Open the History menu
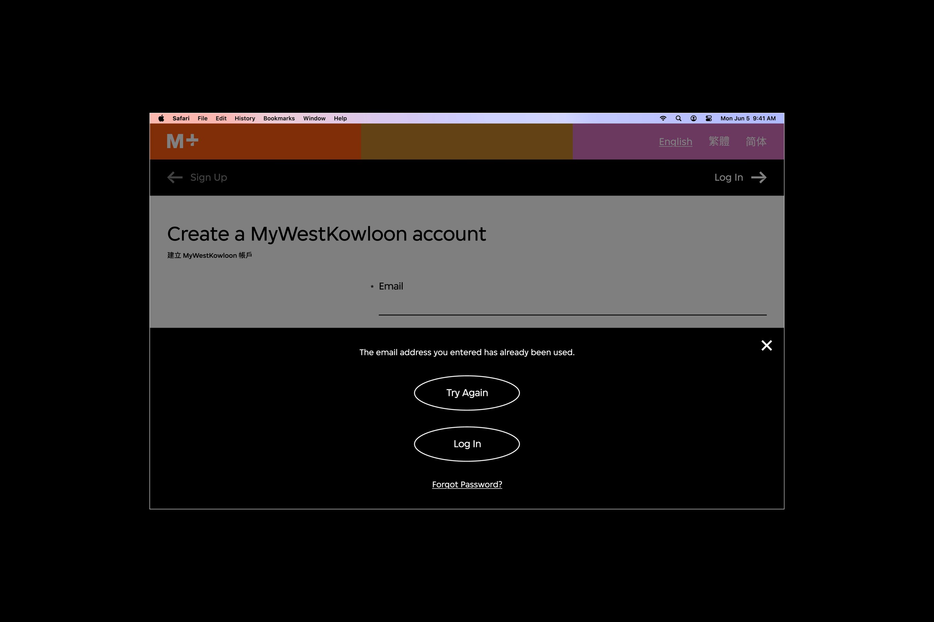This screenshot has height=622, width=934. 244,118
